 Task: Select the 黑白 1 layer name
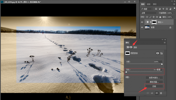tap(160, 22)
